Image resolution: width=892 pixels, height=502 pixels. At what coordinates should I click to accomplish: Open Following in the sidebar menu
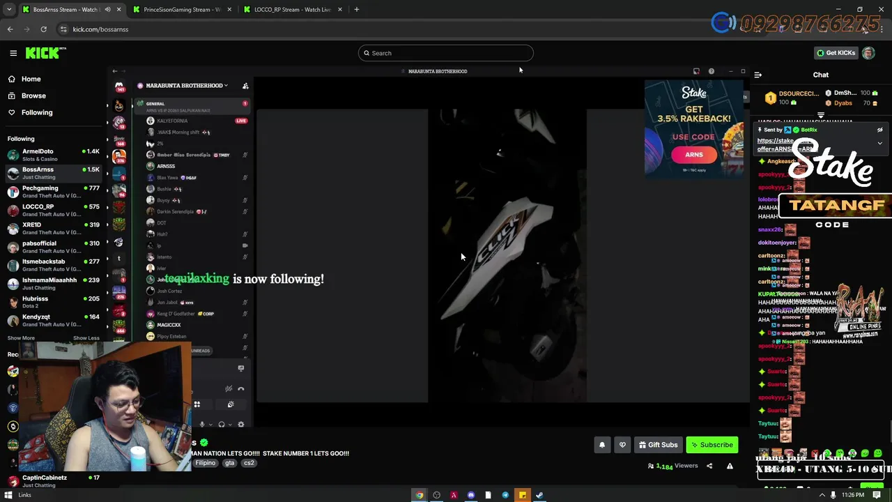[36, 112]
